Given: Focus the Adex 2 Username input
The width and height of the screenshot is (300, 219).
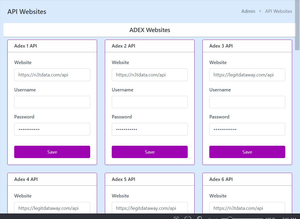Looking at the screenshot, I should (150, 102).
